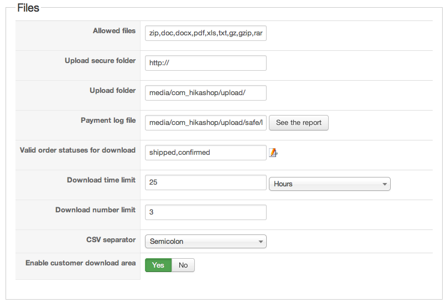Viewport: 446px width, 303px height.
Task: Enable customer download area with Yes
Action: click(x=158, y=265)
